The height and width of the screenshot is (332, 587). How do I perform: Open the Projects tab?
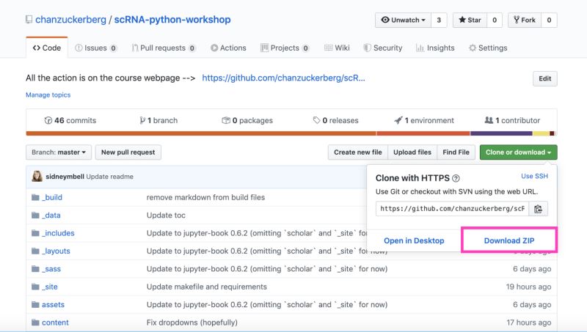pyautogui.click(x=285, y=48)
